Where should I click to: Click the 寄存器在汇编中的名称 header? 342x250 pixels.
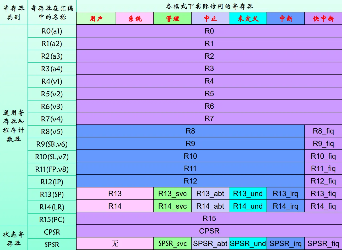click(52, 12)
